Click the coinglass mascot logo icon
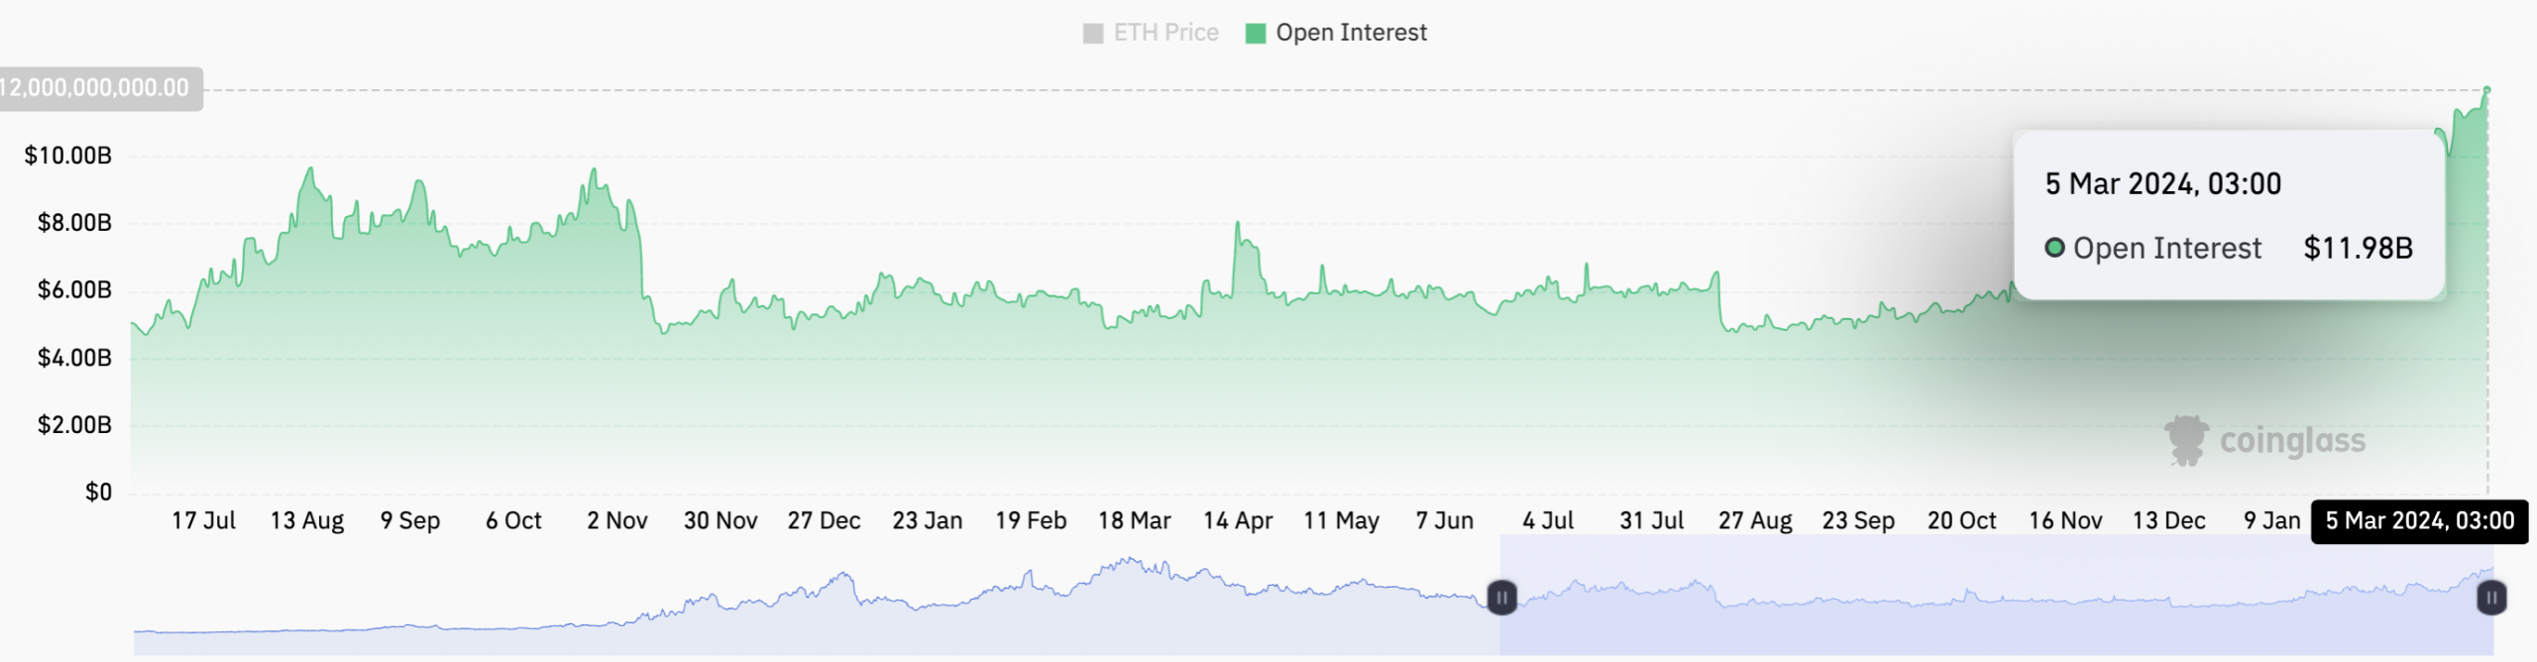The width and height of the screenshot is (2537, 662). (2185, 440)
